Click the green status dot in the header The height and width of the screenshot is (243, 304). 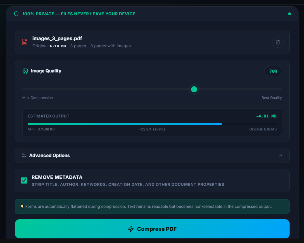290,14
